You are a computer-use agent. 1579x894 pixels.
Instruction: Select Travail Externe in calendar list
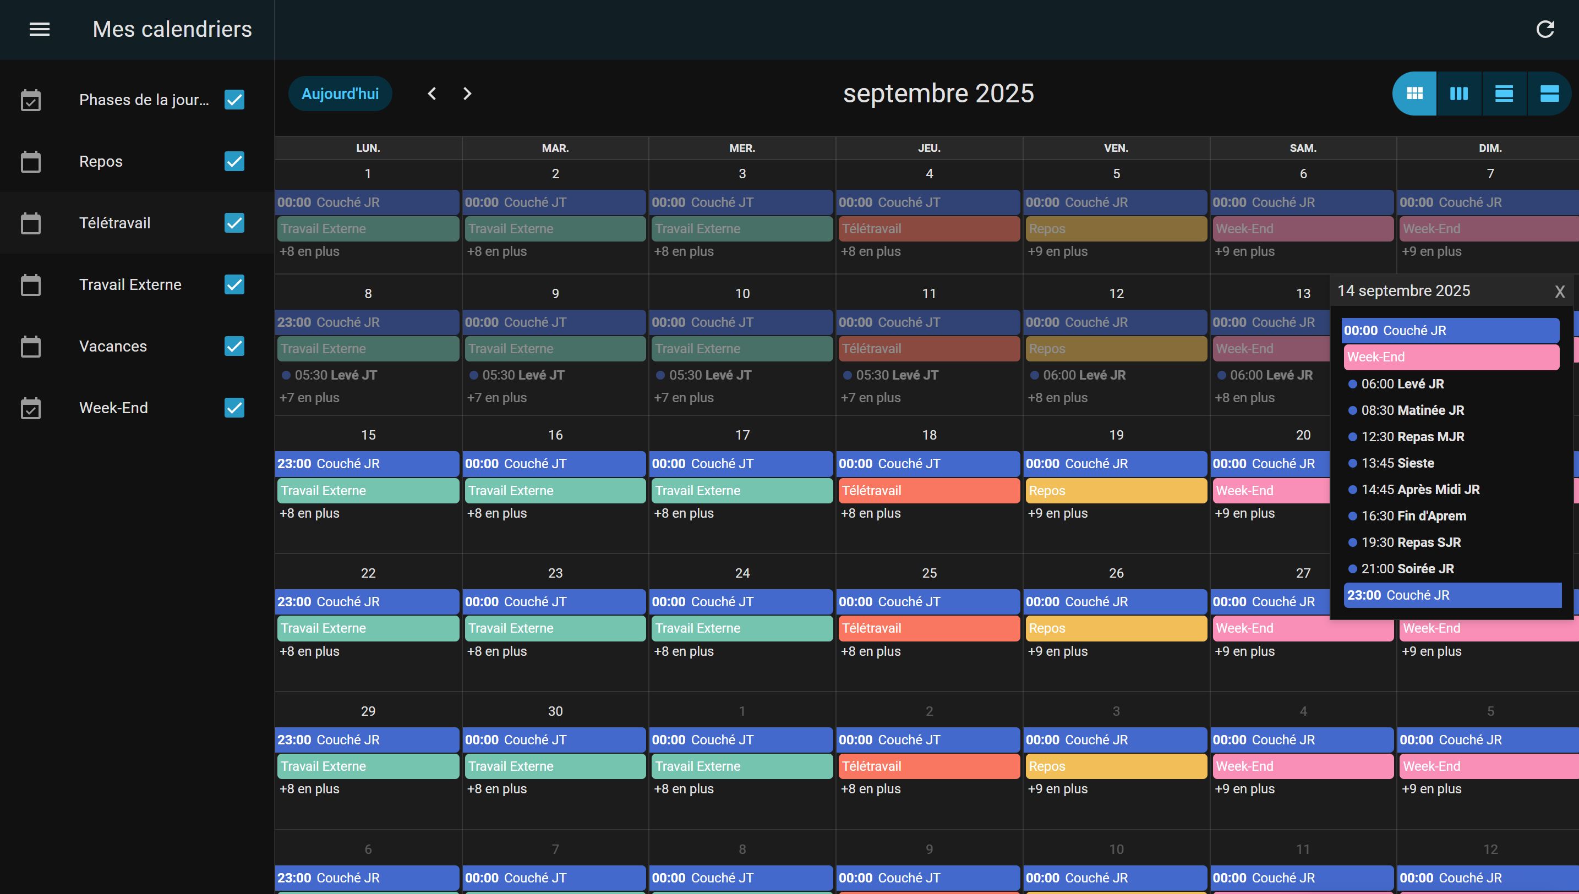click(130, 284)
